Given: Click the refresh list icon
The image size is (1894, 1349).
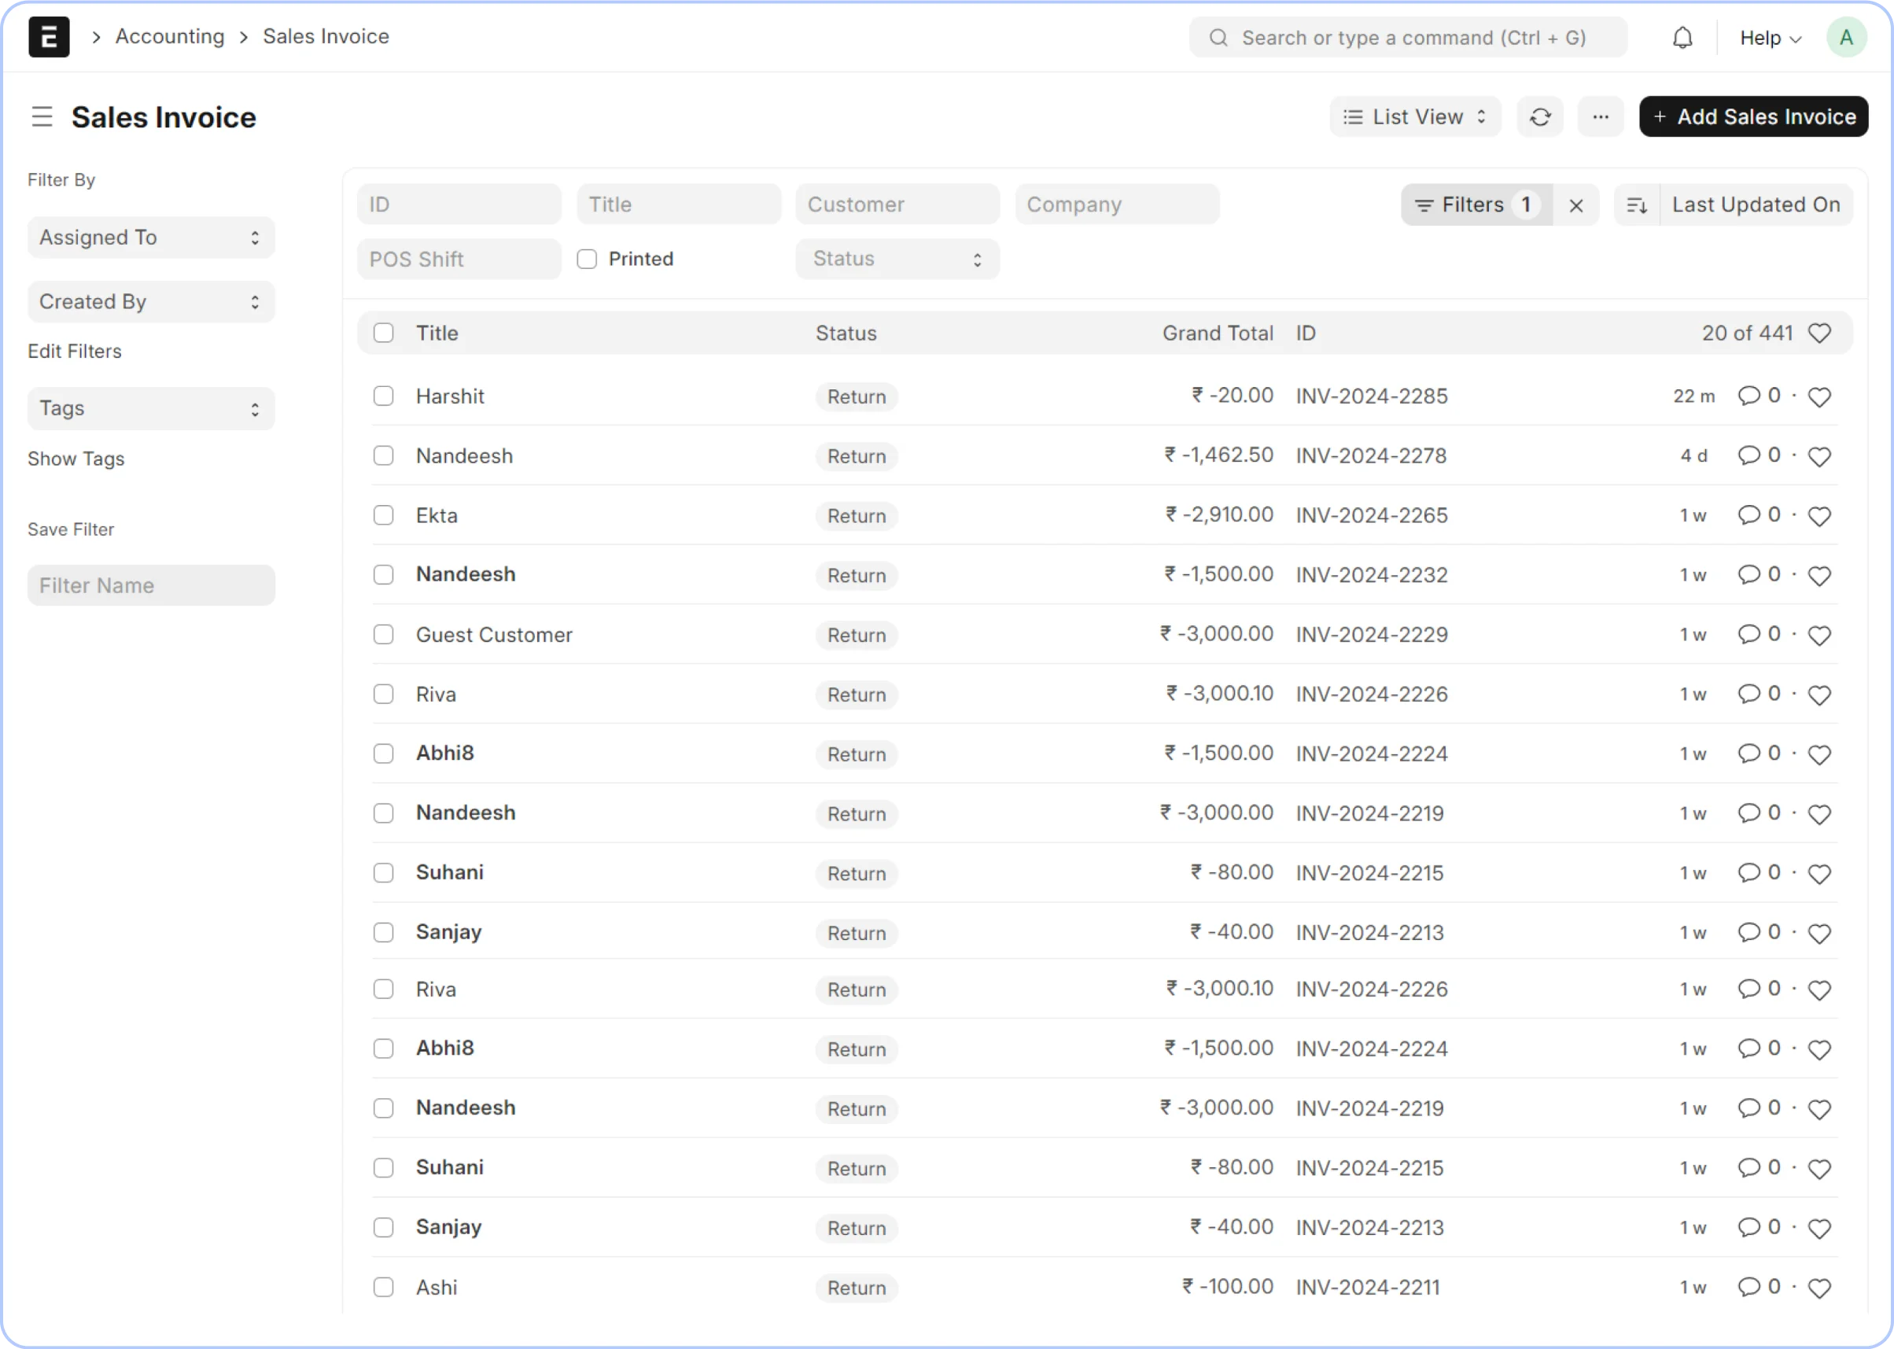Looking at the screenshot, I should pyautogui.click(x=1540, y=117).
